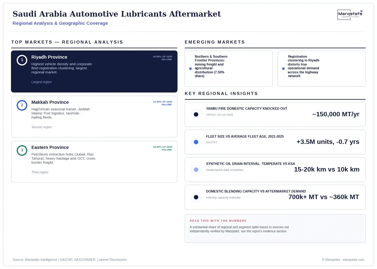Click the disclaimer paragraph about unverified sources

click(x=239, y=229)
